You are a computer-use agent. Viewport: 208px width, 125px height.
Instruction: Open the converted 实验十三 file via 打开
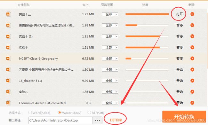[180, 14]
